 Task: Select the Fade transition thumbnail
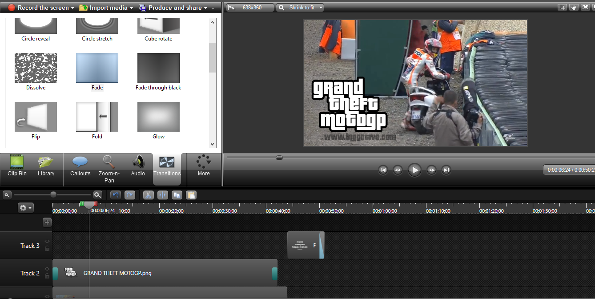(97, 68)
